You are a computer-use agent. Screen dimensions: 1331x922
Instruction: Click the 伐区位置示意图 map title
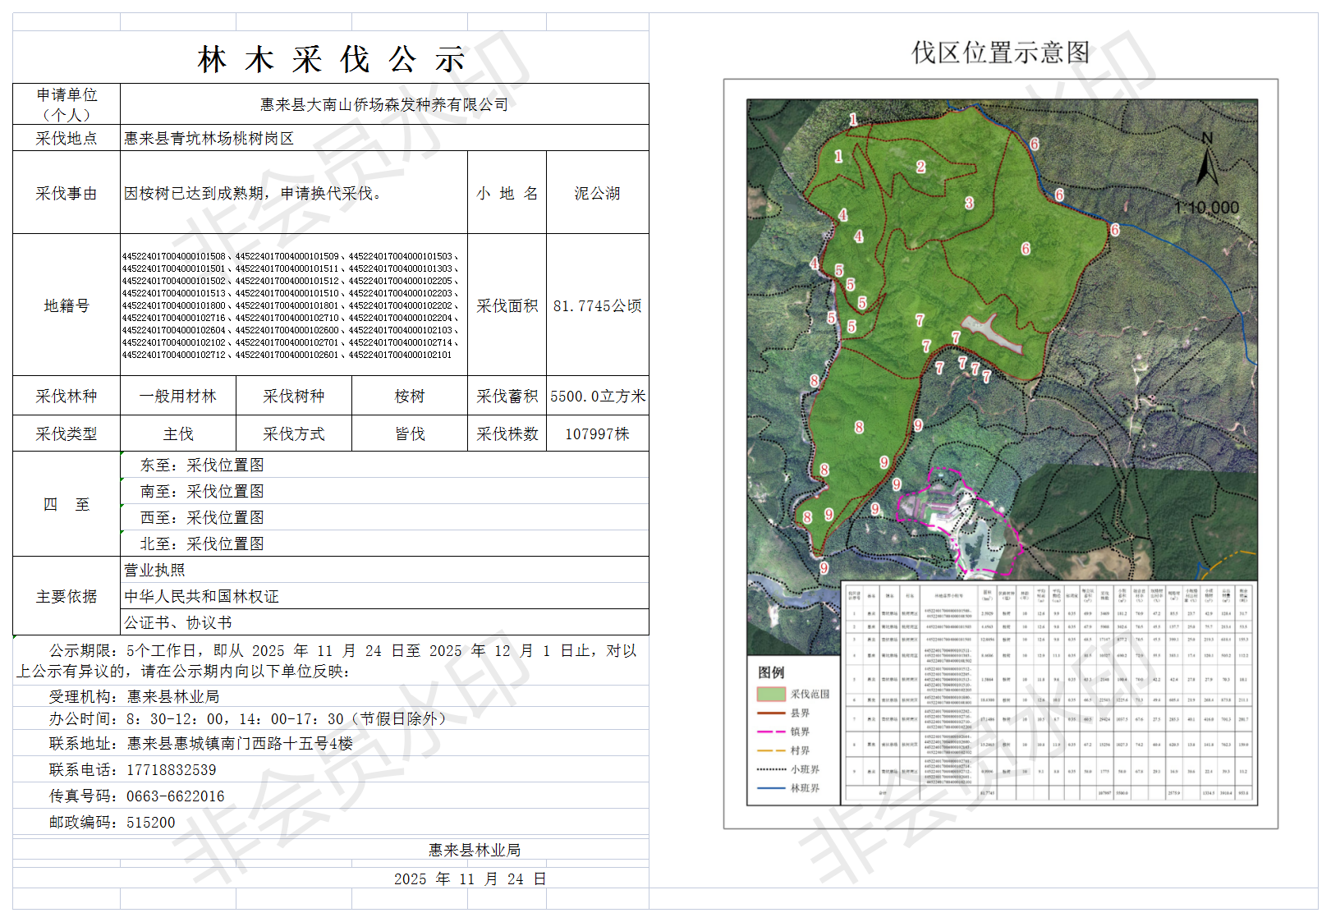[x=1000, y=53]
